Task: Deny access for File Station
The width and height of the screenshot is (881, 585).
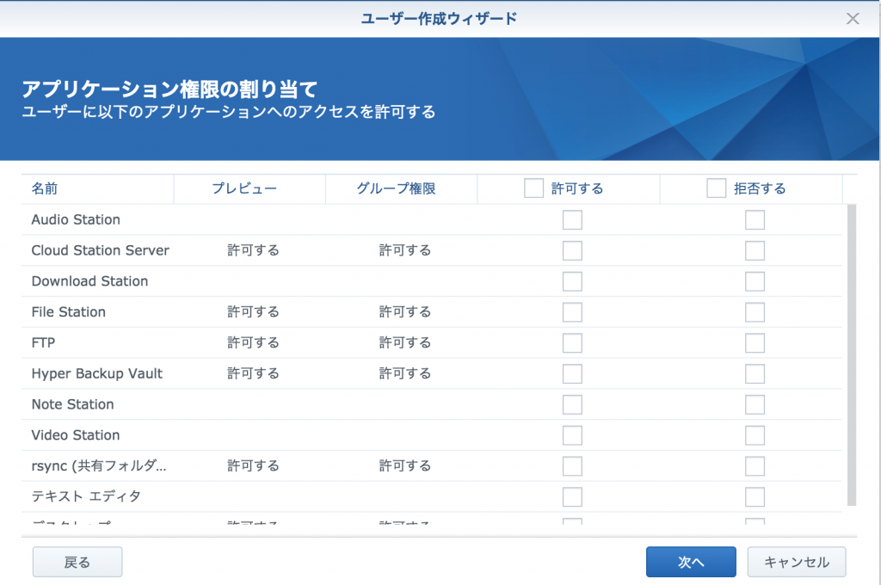Action: (755, 312)
